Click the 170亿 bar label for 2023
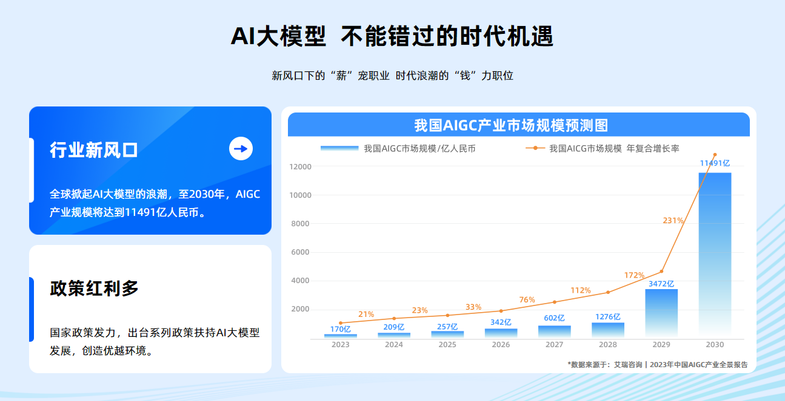 click(341, 330)
